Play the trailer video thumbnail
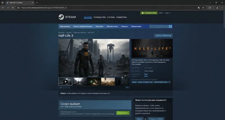Image resolution: width=225 pixels, height=120 pixels. (x=65, y=81)
